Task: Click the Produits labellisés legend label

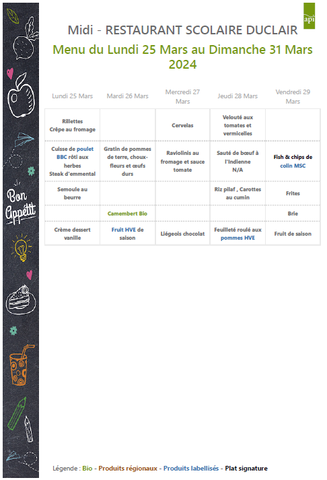Action: [191, 468]
